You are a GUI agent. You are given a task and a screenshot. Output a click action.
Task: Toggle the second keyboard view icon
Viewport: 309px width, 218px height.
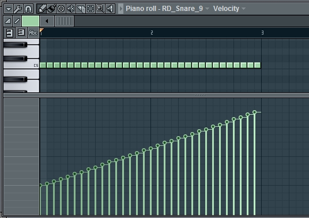[x=21, y=33]
